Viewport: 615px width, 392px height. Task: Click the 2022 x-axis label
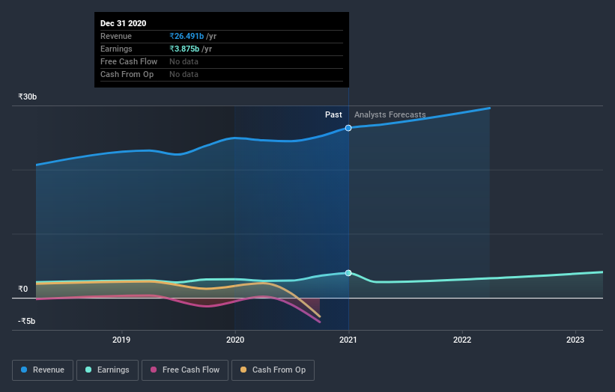click(462, 340)
